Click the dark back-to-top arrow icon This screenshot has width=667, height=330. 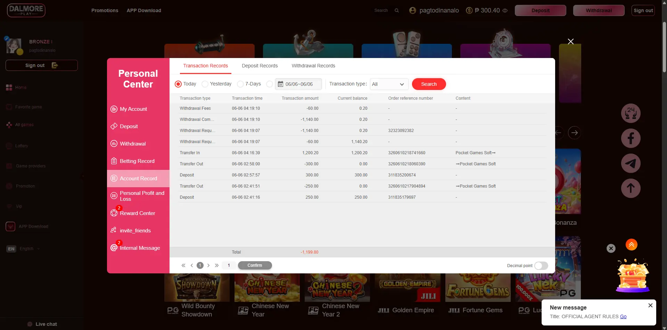(x=631, y=188)
